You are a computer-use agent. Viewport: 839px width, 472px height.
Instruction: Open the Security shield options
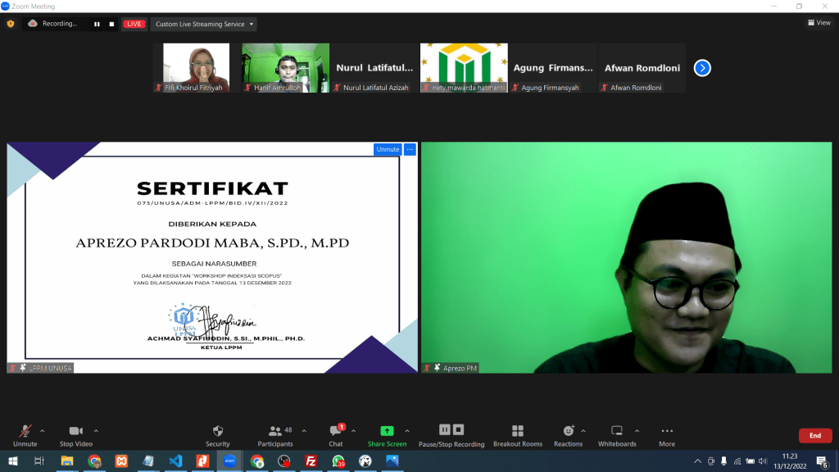pos(217,435)
